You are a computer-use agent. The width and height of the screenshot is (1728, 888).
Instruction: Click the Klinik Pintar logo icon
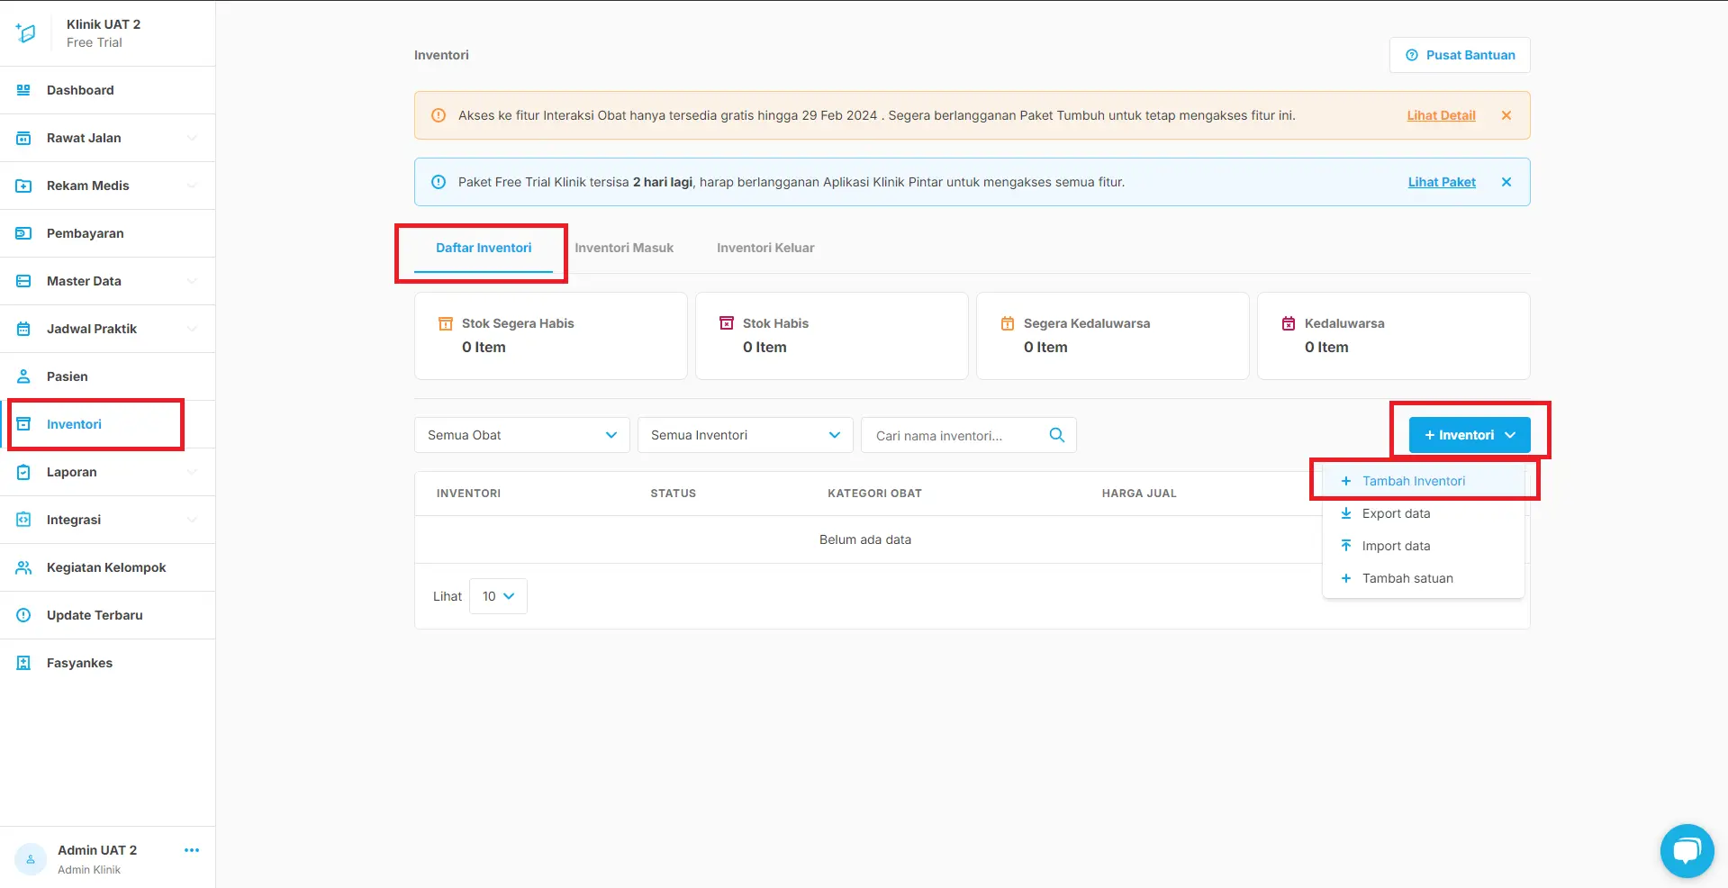point(25,33)
